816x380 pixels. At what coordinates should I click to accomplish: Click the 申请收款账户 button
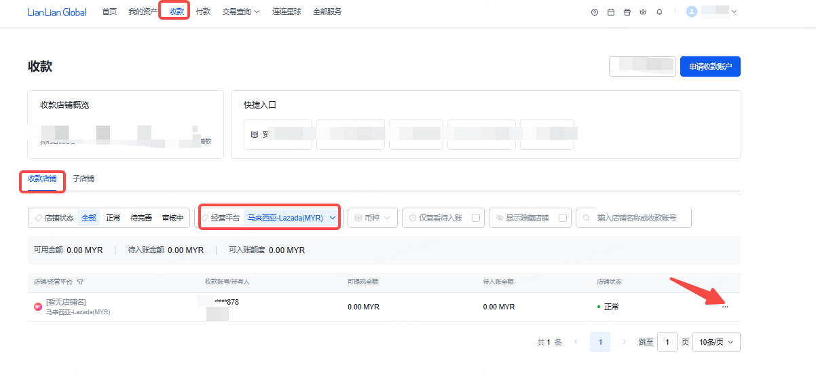point(710,66)
